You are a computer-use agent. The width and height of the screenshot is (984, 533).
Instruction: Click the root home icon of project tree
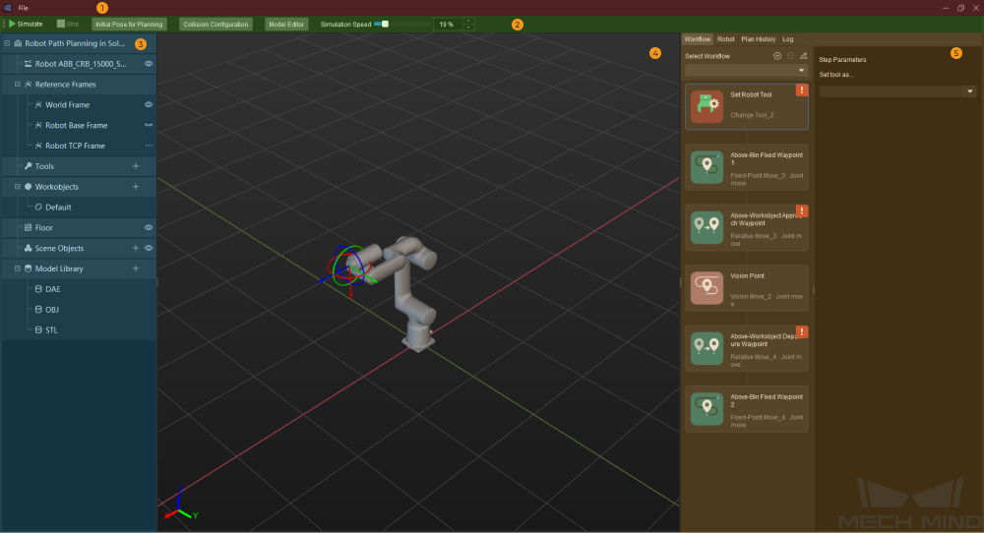(18, 43)
